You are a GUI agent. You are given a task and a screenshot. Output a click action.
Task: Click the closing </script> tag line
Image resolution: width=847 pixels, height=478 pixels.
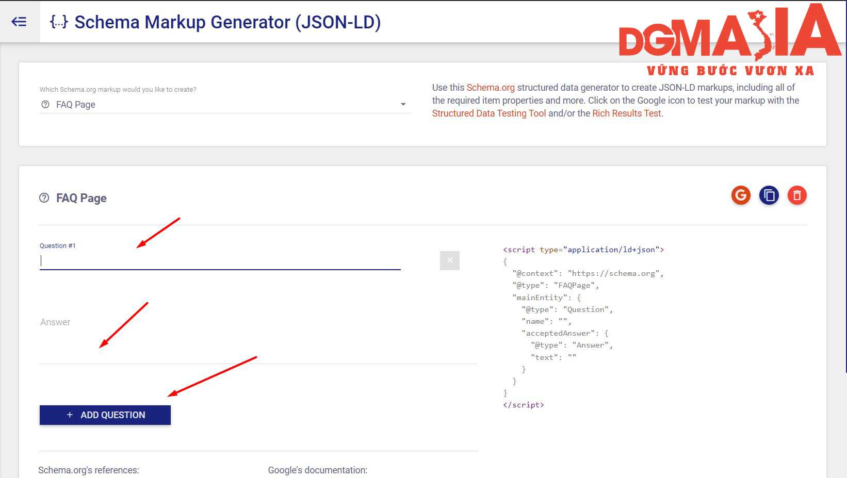(524, 405)
